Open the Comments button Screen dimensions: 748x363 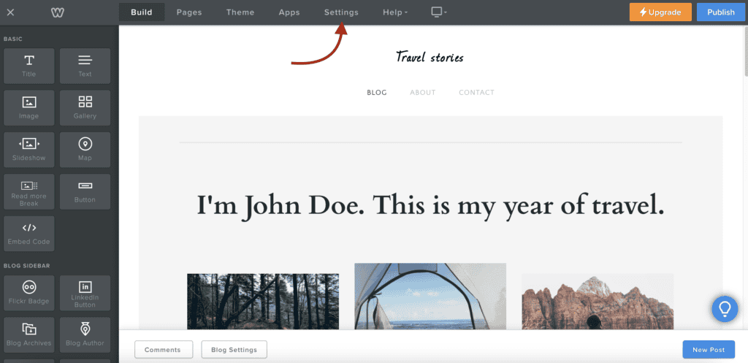pyautogui.click(x=164, y=350)
